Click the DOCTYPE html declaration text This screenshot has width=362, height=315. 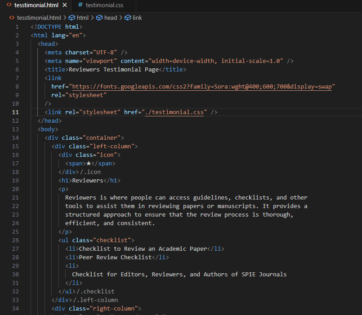57,27
